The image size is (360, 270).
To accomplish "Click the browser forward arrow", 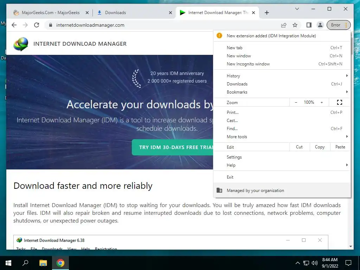I will click(25, 25).
